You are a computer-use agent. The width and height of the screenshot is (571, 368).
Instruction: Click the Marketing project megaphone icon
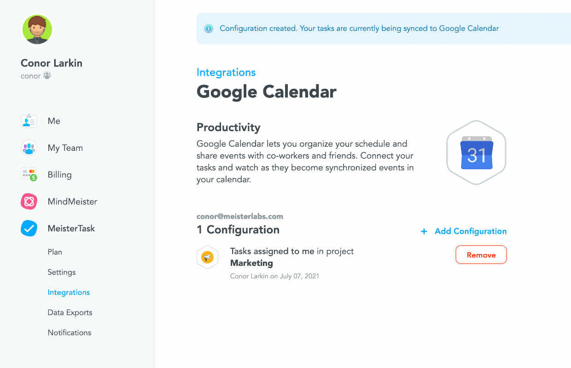point(207,257)
